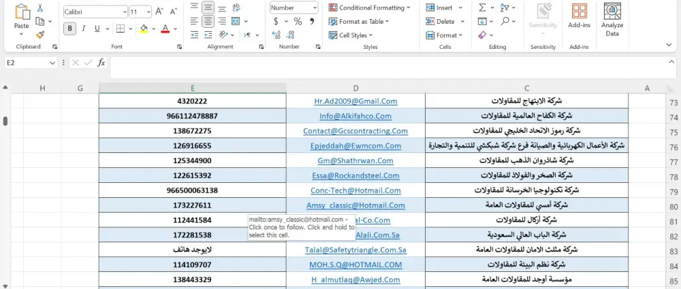
Task: Select column E header
Action: 193,88
